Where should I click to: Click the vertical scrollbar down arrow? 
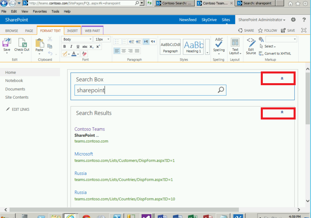(308, 201)
